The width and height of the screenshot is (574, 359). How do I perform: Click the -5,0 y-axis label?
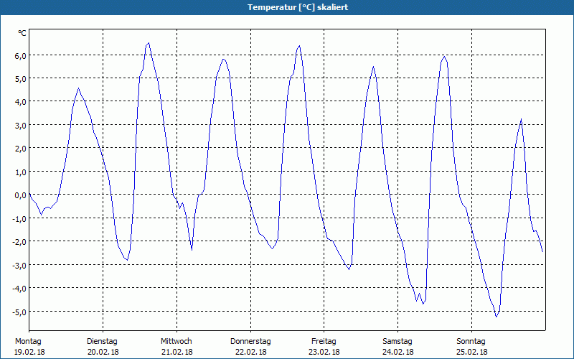tap(19, 312)
